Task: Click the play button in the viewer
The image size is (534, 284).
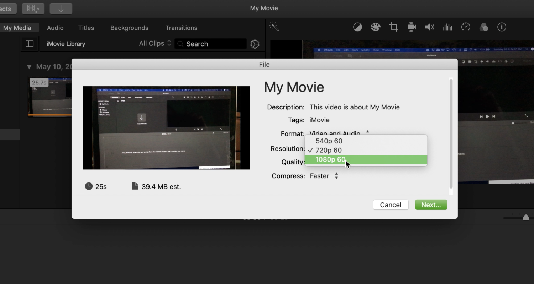Action: [488, 116]
